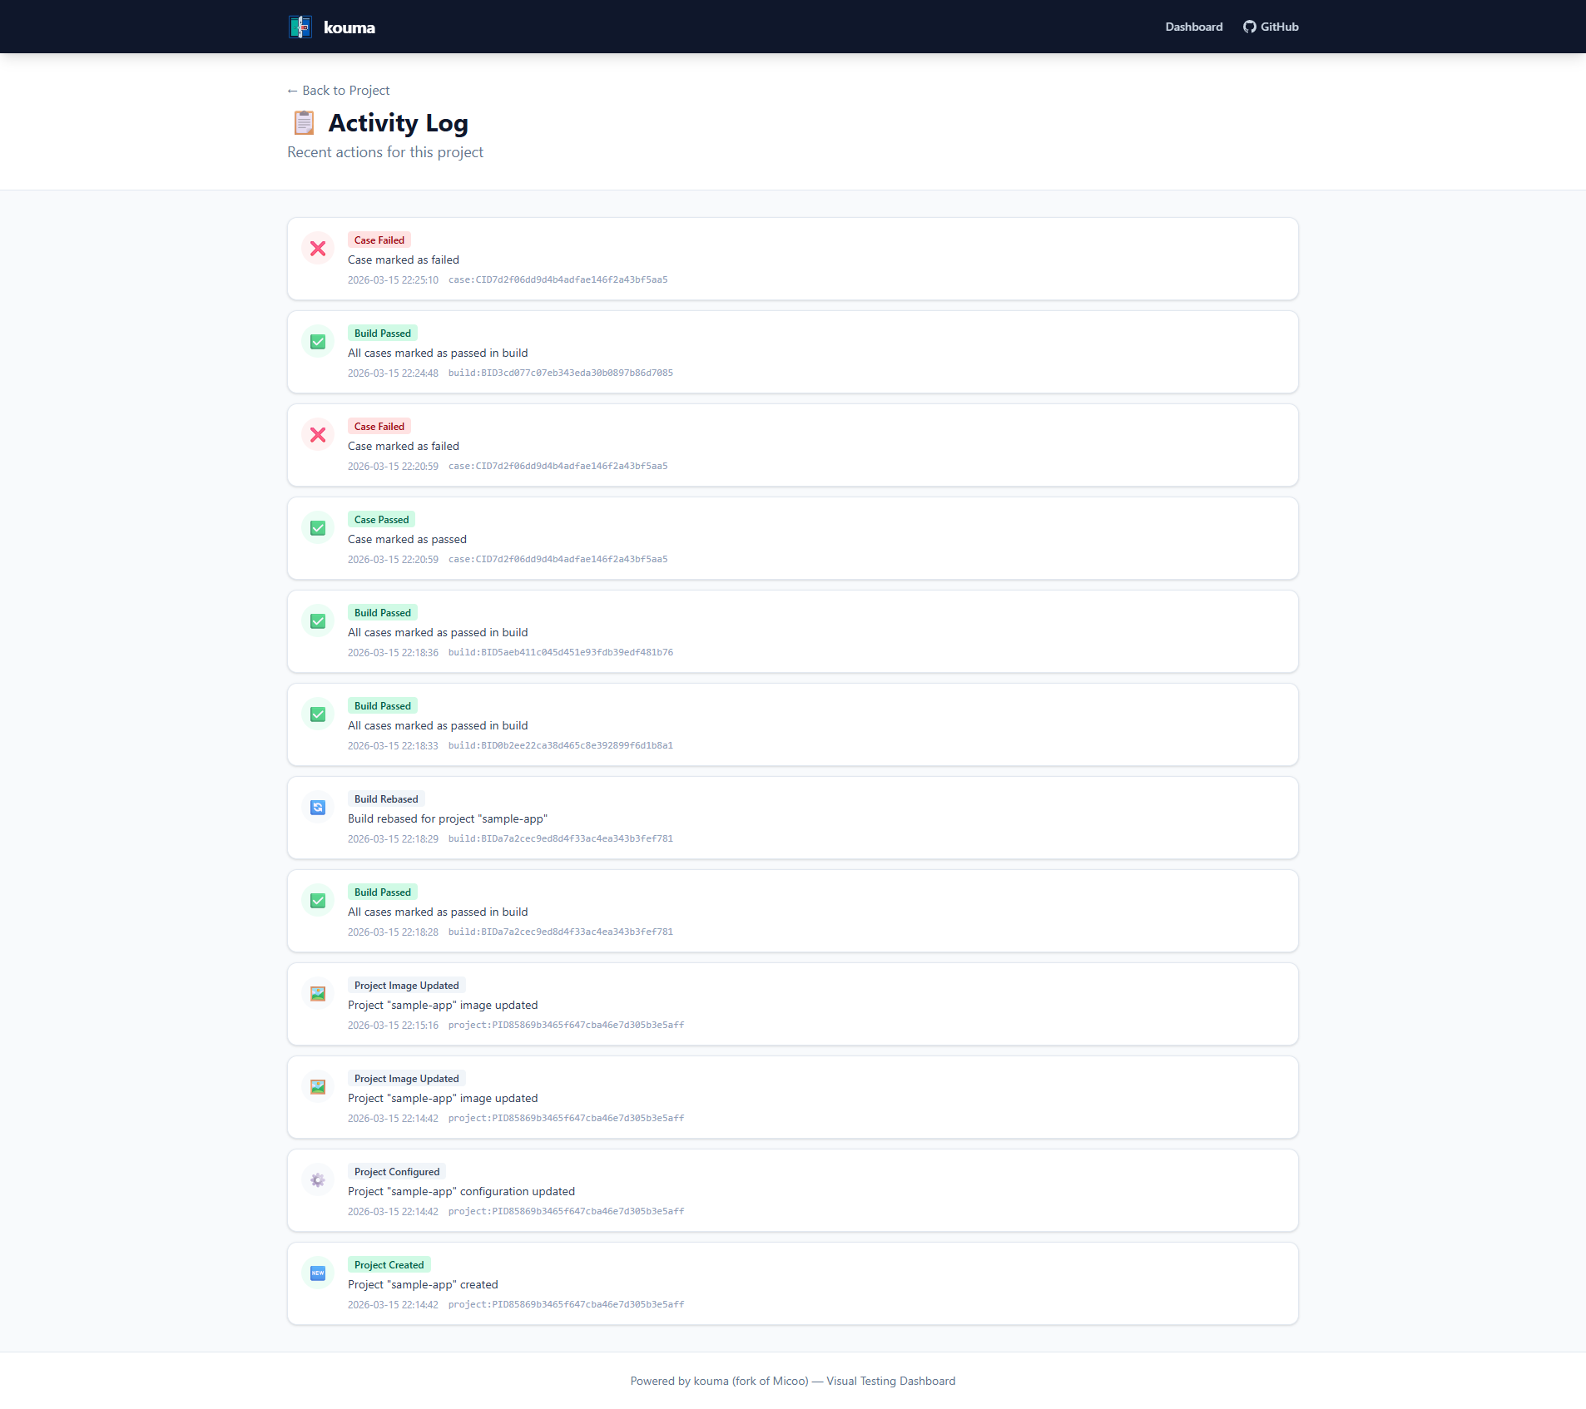Image resolution: width=1586 pixels, height=1409 pixels.
Task: Open the GitHub link in the header
Action: [x=1271, y=27]
